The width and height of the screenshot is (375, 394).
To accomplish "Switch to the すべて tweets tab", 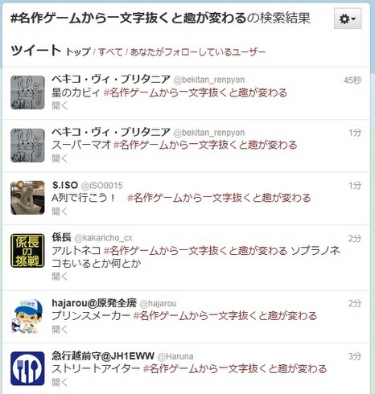I will (110, 51).
